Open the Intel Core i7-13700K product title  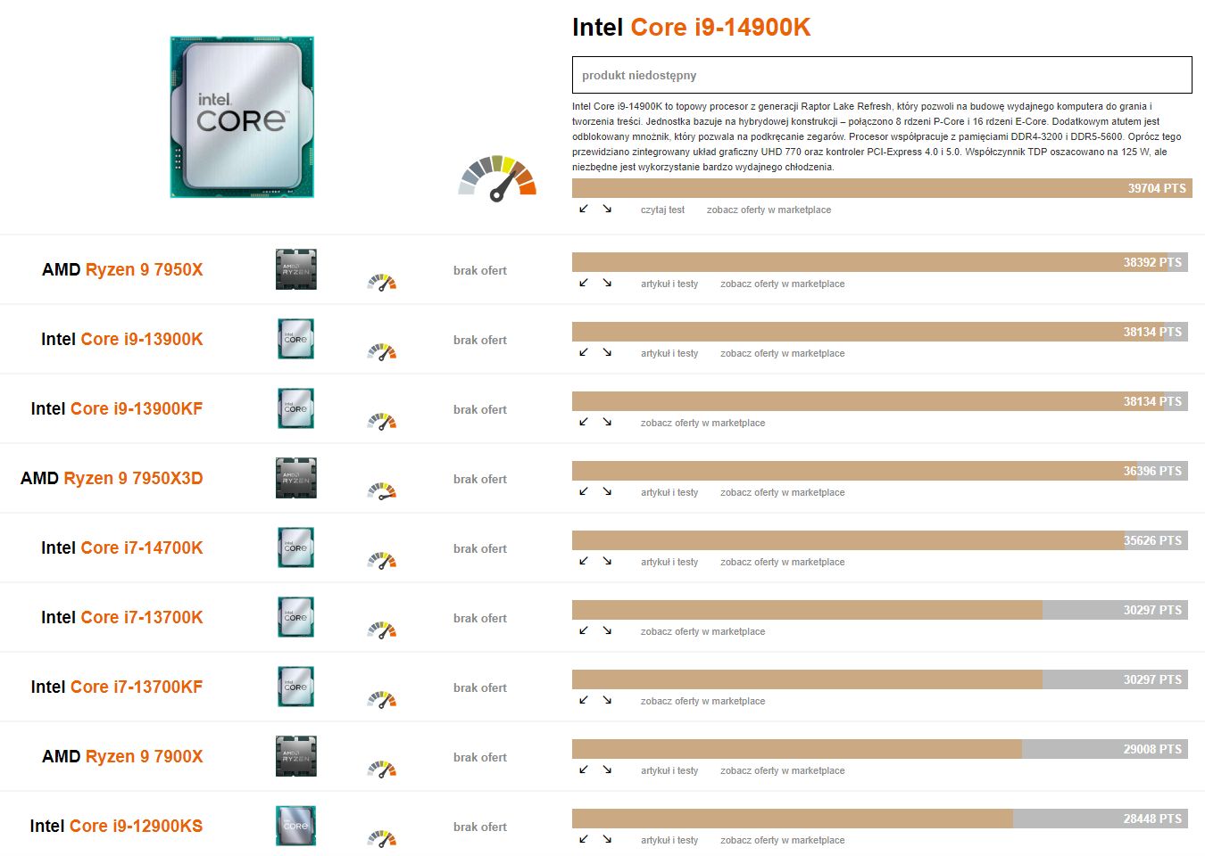pos(121,617)
